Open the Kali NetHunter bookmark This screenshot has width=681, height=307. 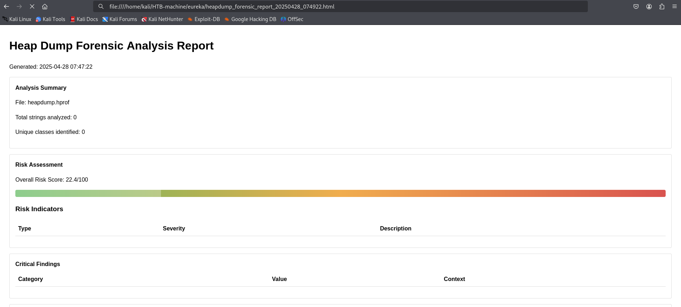point(162,19)
